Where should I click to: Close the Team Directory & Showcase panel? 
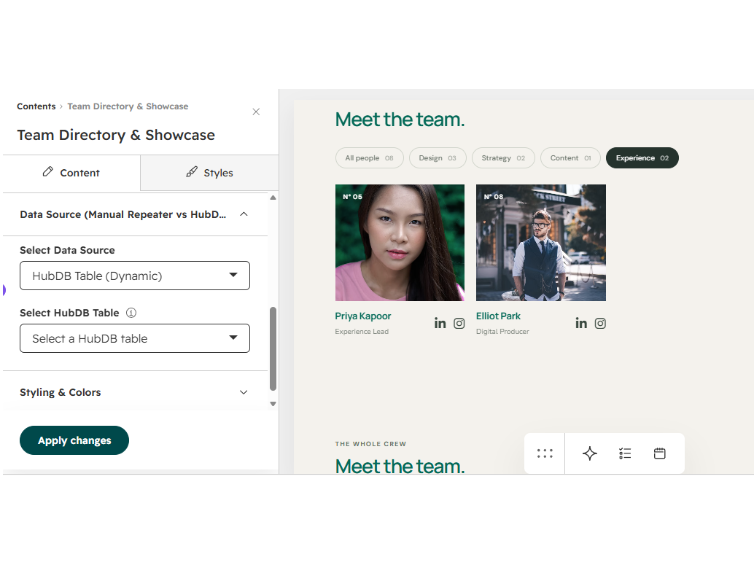point(256,112)
